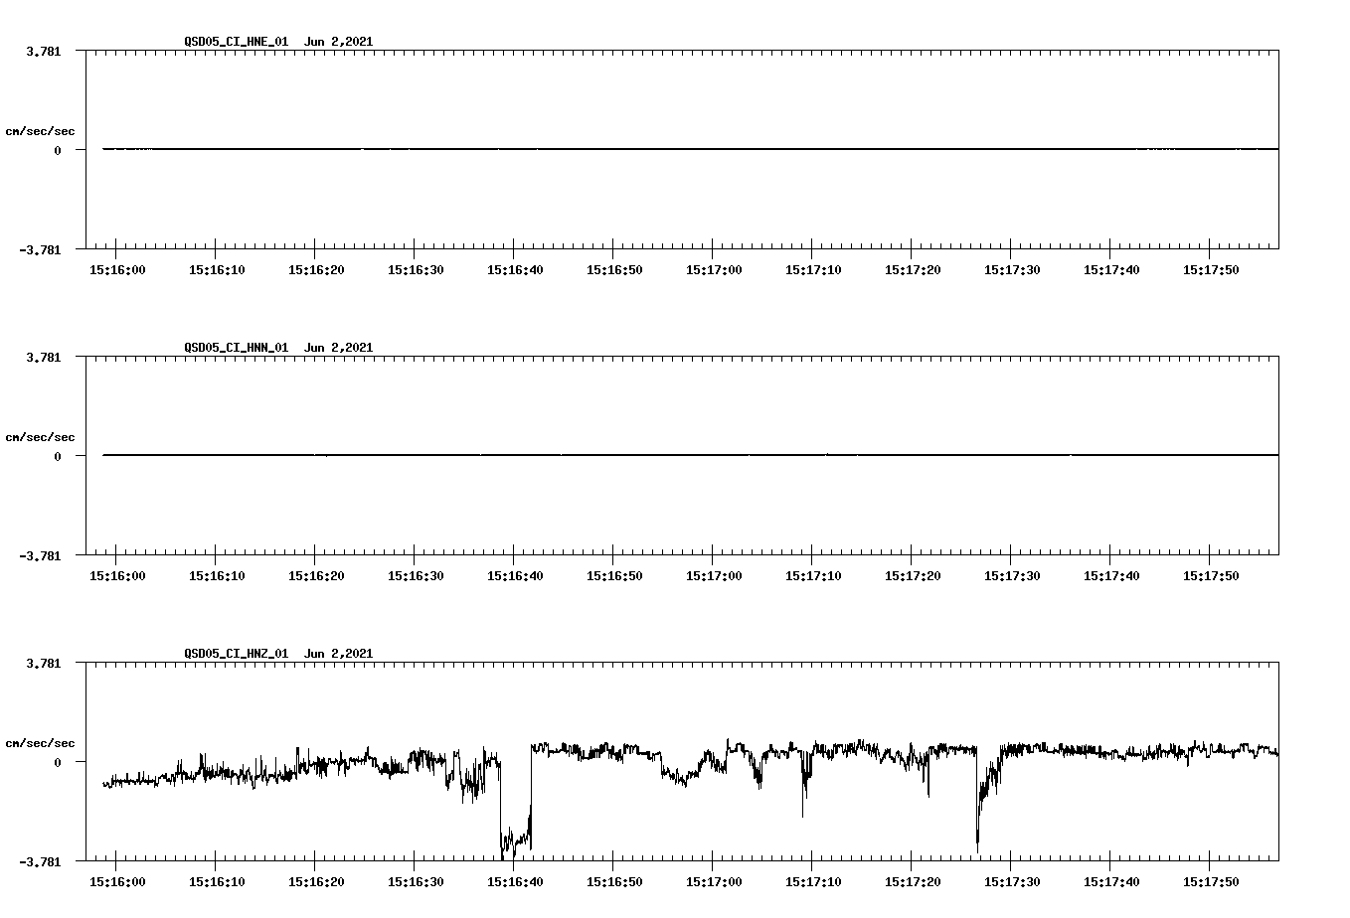Screen dimensions: 1350x918
Task: Click the 15:16:50 label under HNN plot
Action: (614, 576)
